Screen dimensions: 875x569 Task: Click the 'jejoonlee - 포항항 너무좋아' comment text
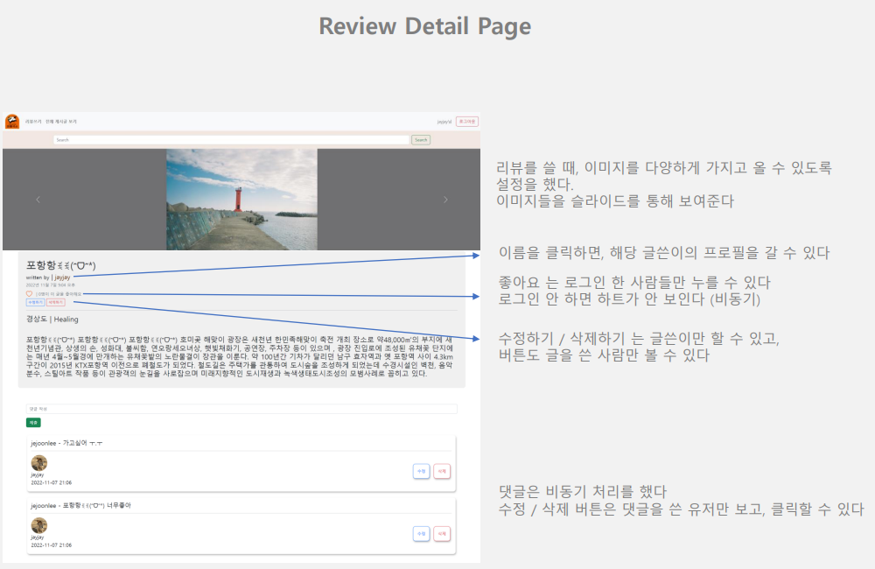pos(80,505)
